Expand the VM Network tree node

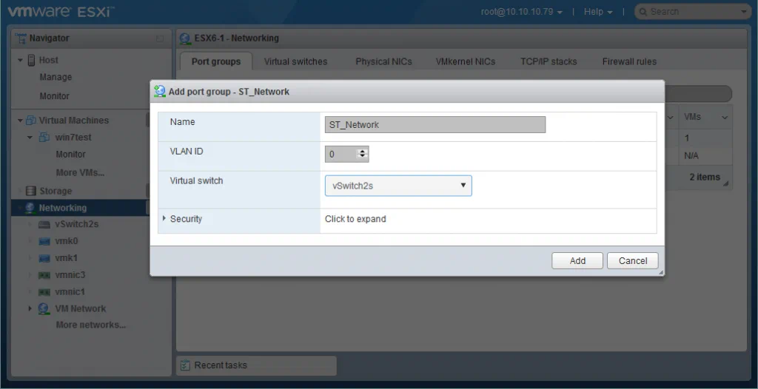[x=30, y=308]
